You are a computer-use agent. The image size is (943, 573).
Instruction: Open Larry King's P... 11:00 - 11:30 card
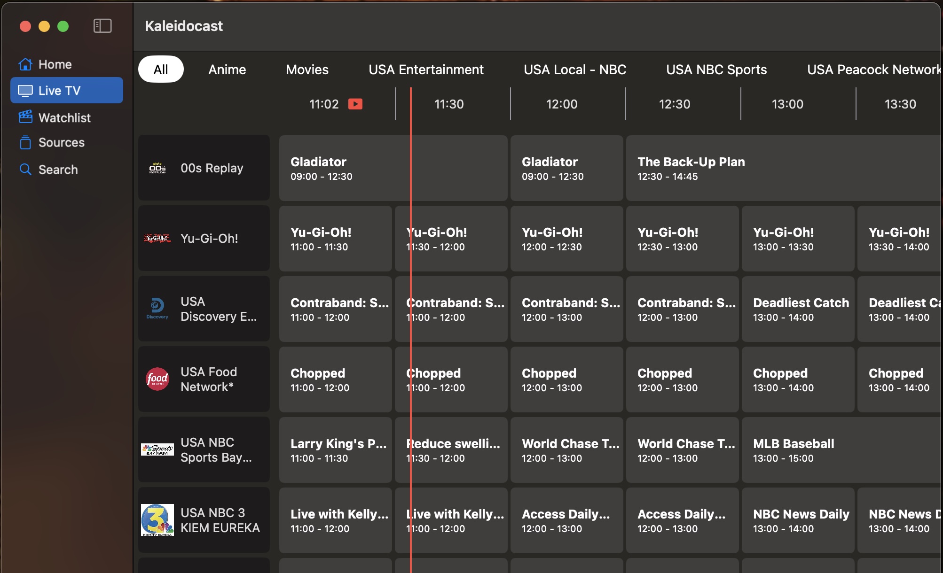(x=336, y=450)
